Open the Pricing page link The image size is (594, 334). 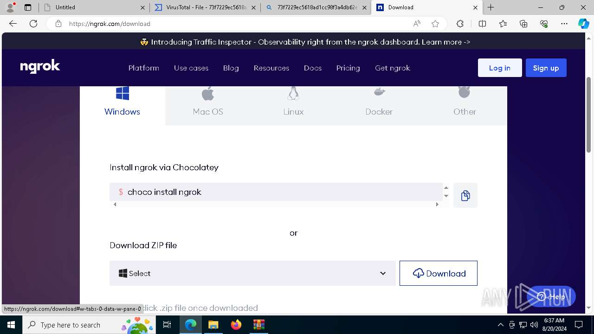coord(348,68)
